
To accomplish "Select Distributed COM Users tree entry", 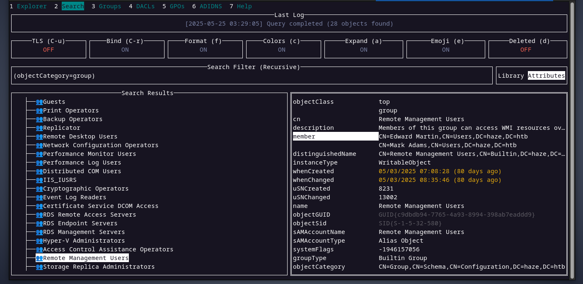I will point(82,171).
